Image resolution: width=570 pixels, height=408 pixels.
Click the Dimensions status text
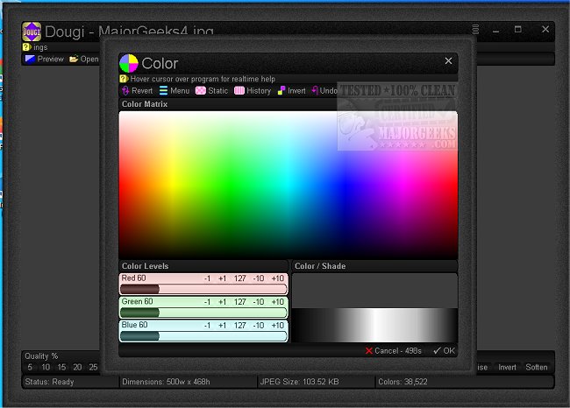coord(166,382)
